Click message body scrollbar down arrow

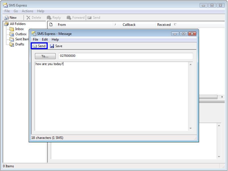tap(191, 128)
